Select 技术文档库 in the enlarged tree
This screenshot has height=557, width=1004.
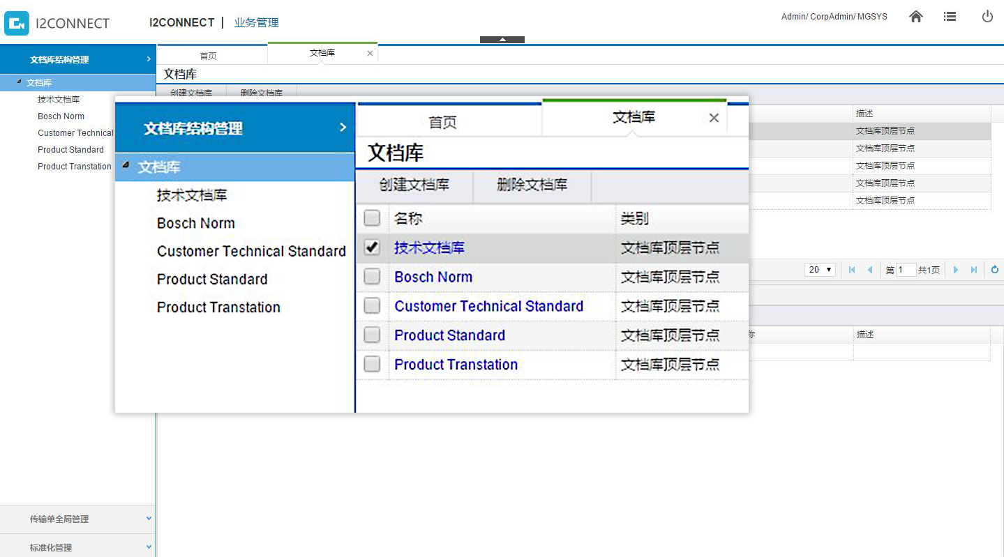(x=192, y=195)
